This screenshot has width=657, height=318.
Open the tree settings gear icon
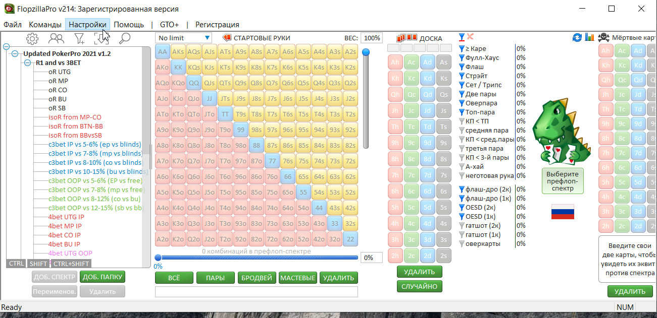tap(32, 38)
